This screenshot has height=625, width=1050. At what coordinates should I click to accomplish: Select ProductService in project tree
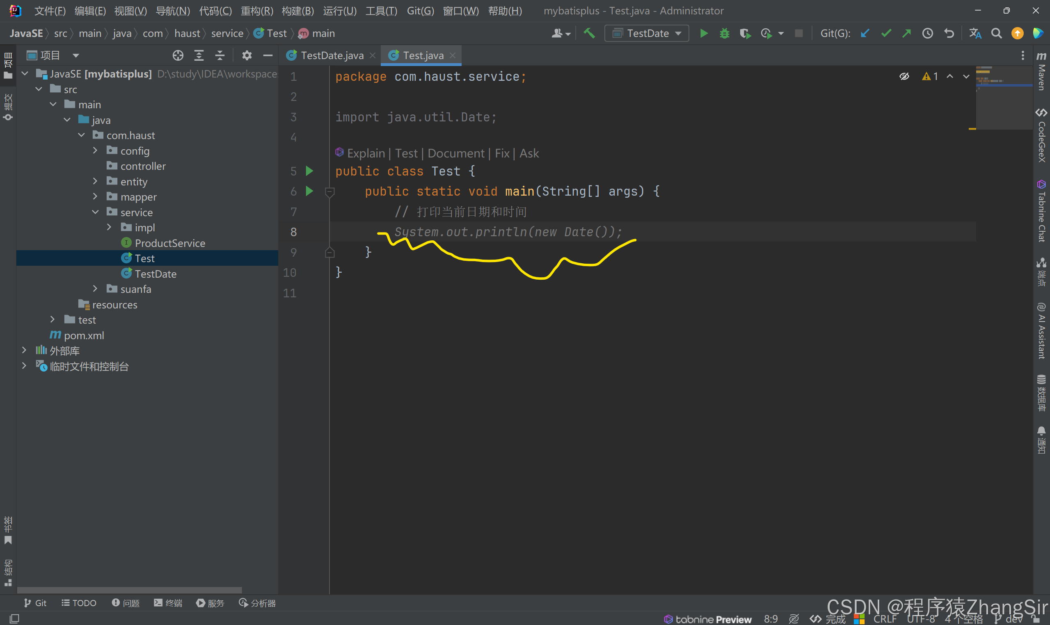(x=170, y=243)
